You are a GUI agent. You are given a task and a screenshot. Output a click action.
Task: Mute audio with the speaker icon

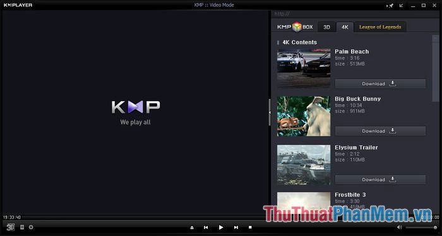pyautogui.click(x=400, y=227)
